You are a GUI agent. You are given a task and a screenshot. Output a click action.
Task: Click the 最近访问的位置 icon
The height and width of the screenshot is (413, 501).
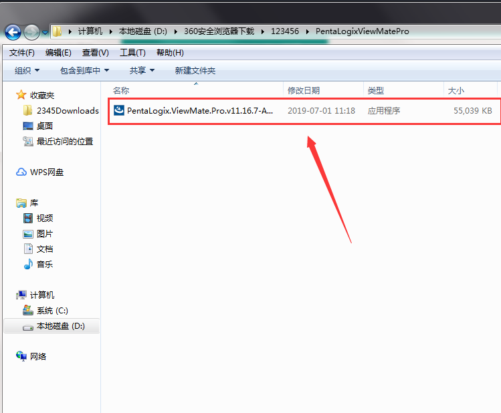tap(28, 142)
